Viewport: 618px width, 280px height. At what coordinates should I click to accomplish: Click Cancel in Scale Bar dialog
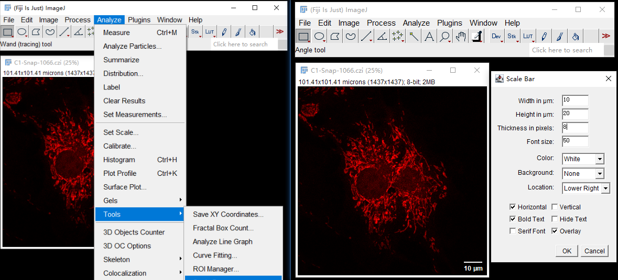[x=594, y=251]
